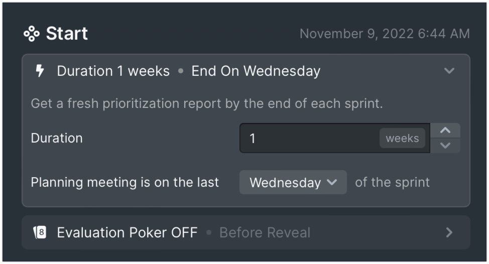
Task: Click the 'of the sprint' text
Action: pos(392,182)
